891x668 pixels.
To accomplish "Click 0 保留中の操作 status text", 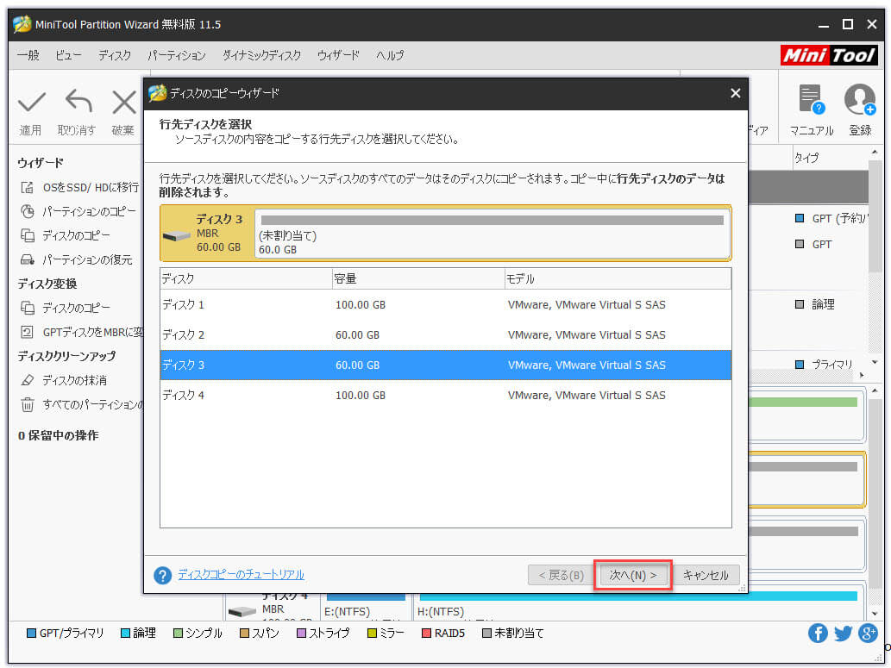I will click(58, 435).
